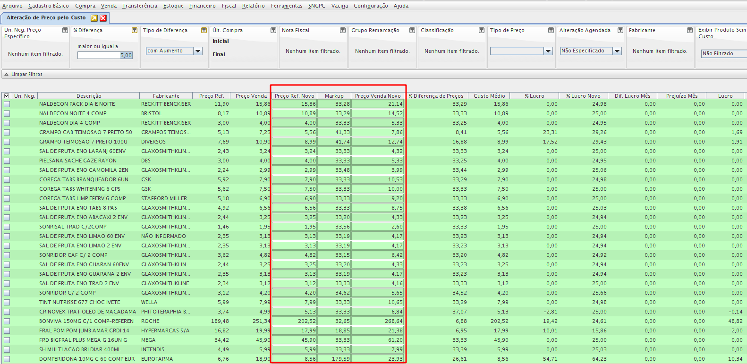Image resolution: width=747 pixels, height=364 pixels.
Task: Click Markup cell 179,59 of DOMPERIDONA row
Action: 334,359
